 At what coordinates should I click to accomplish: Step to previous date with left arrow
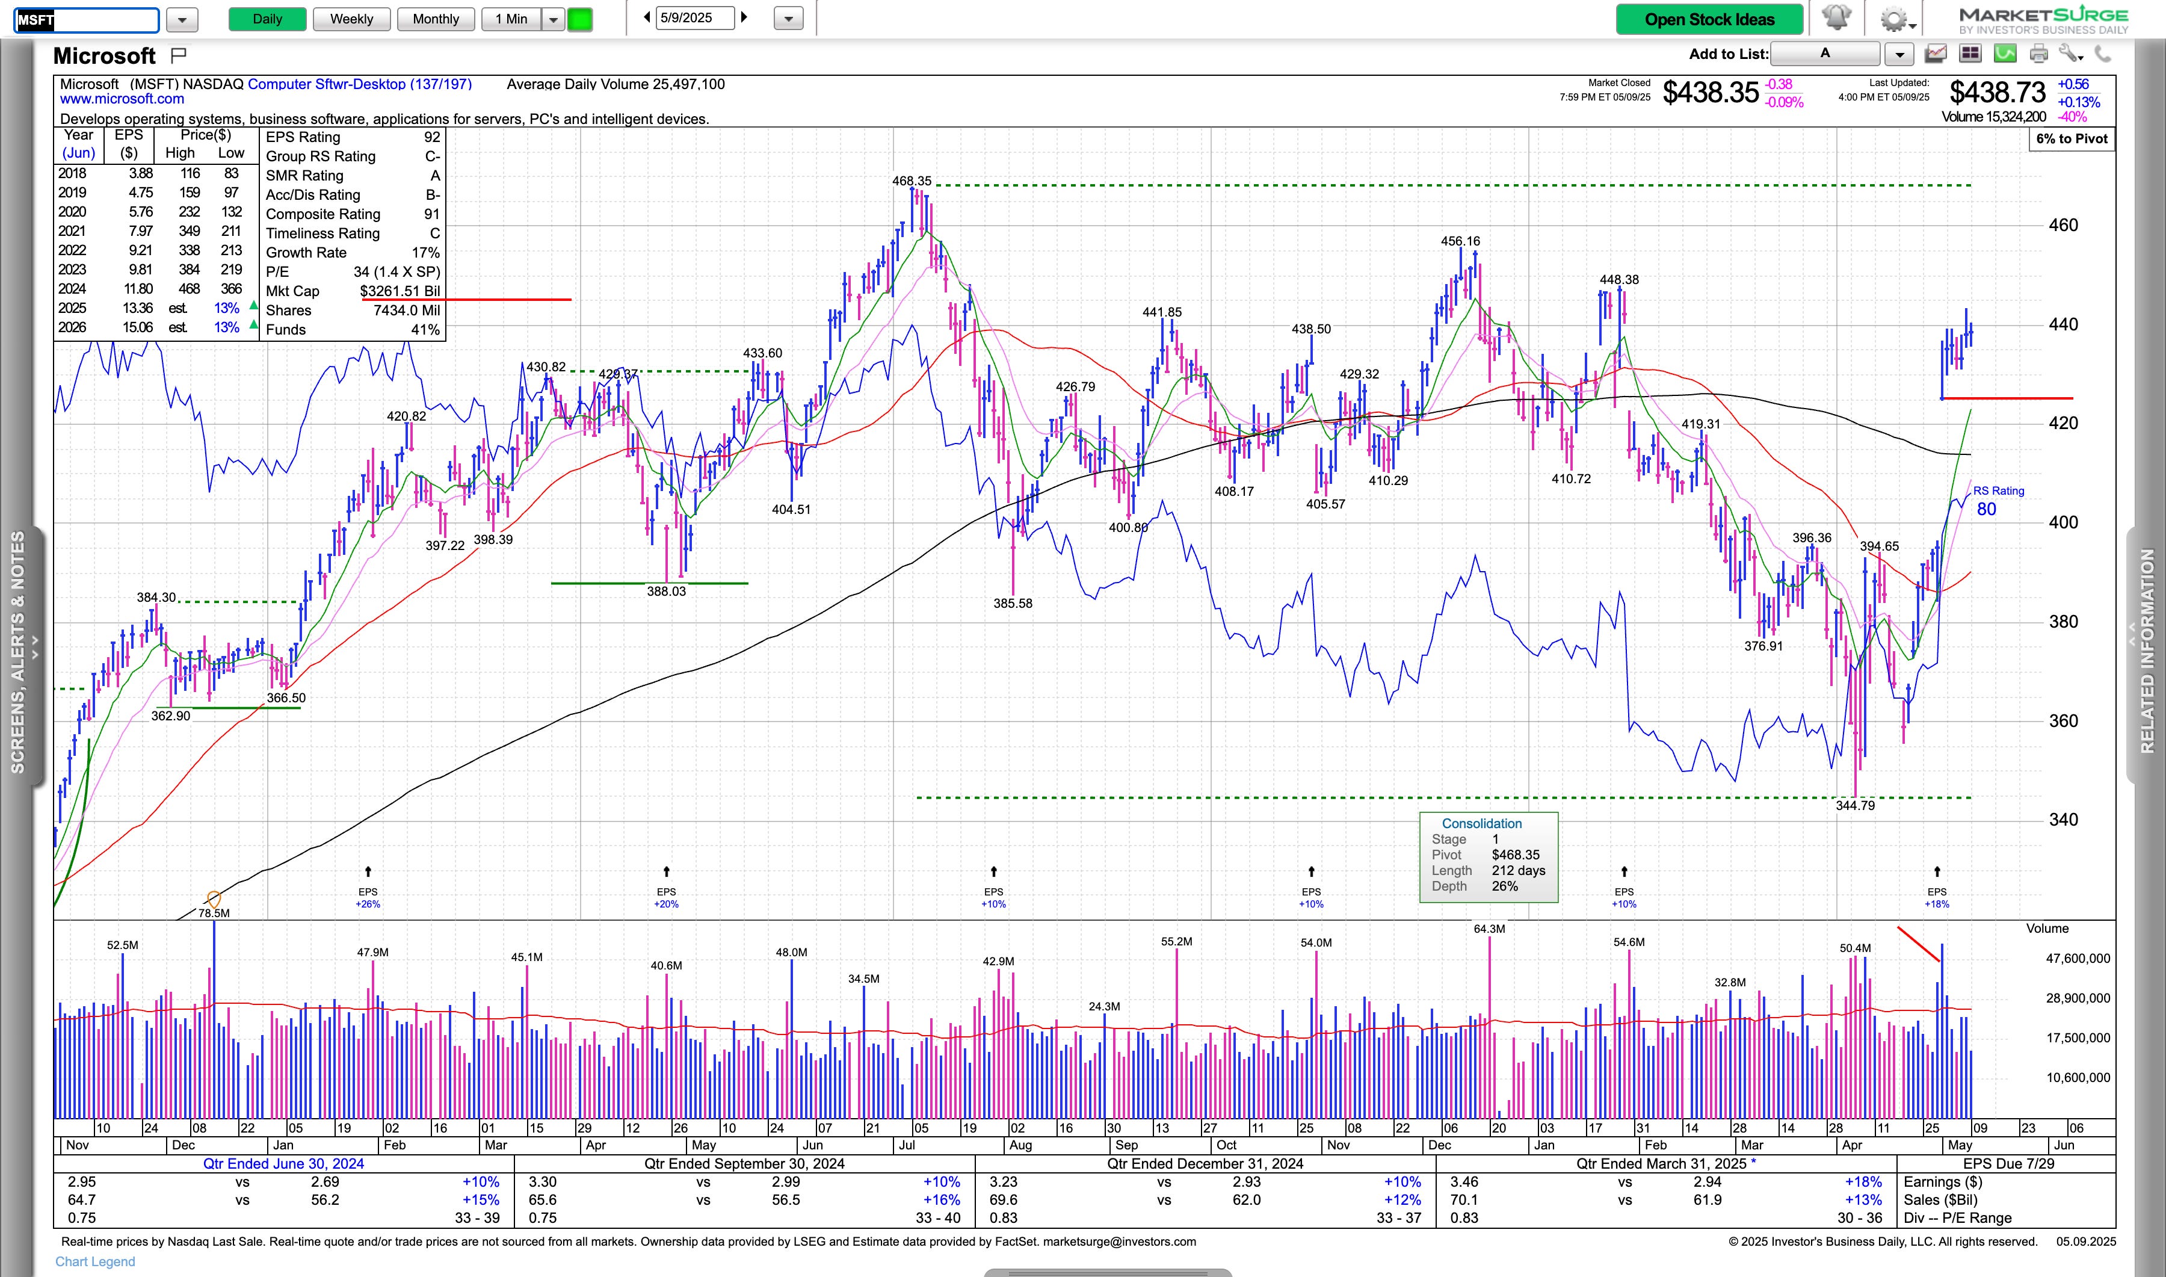tap(647, 17)
